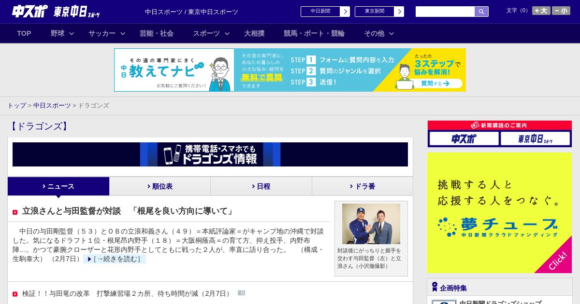Click red bullet icon beside 立浪 headline
Viewport: 580px width, 304px height.
tap(15, 212)
